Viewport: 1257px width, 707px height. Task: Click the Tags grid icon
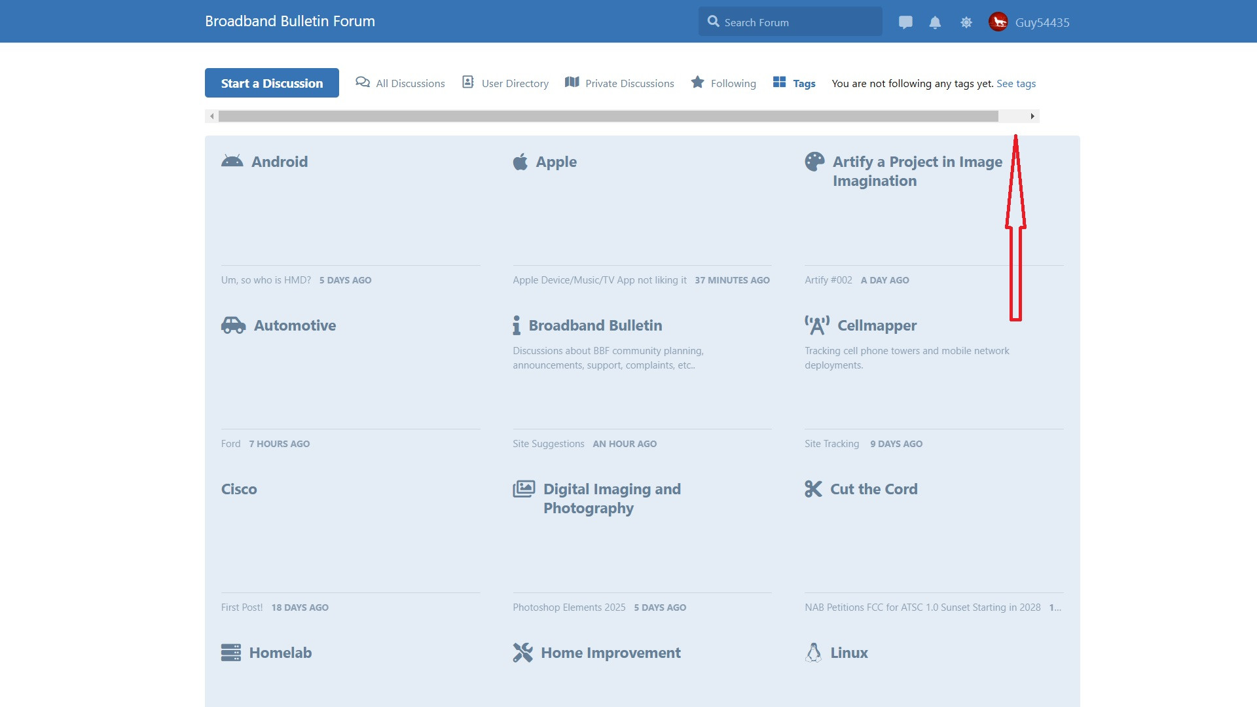(779, 82)
